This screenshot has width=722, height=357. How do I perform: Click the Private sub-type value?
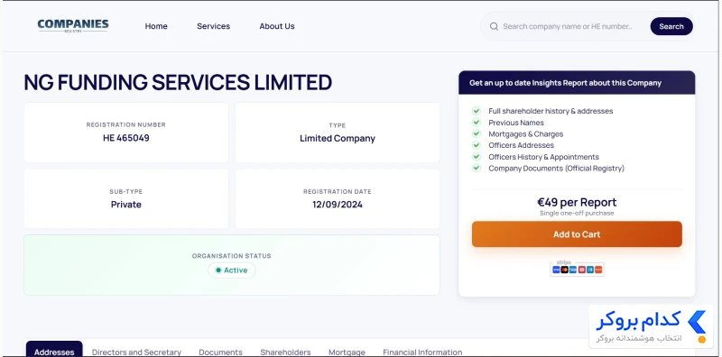click(126, 205)
